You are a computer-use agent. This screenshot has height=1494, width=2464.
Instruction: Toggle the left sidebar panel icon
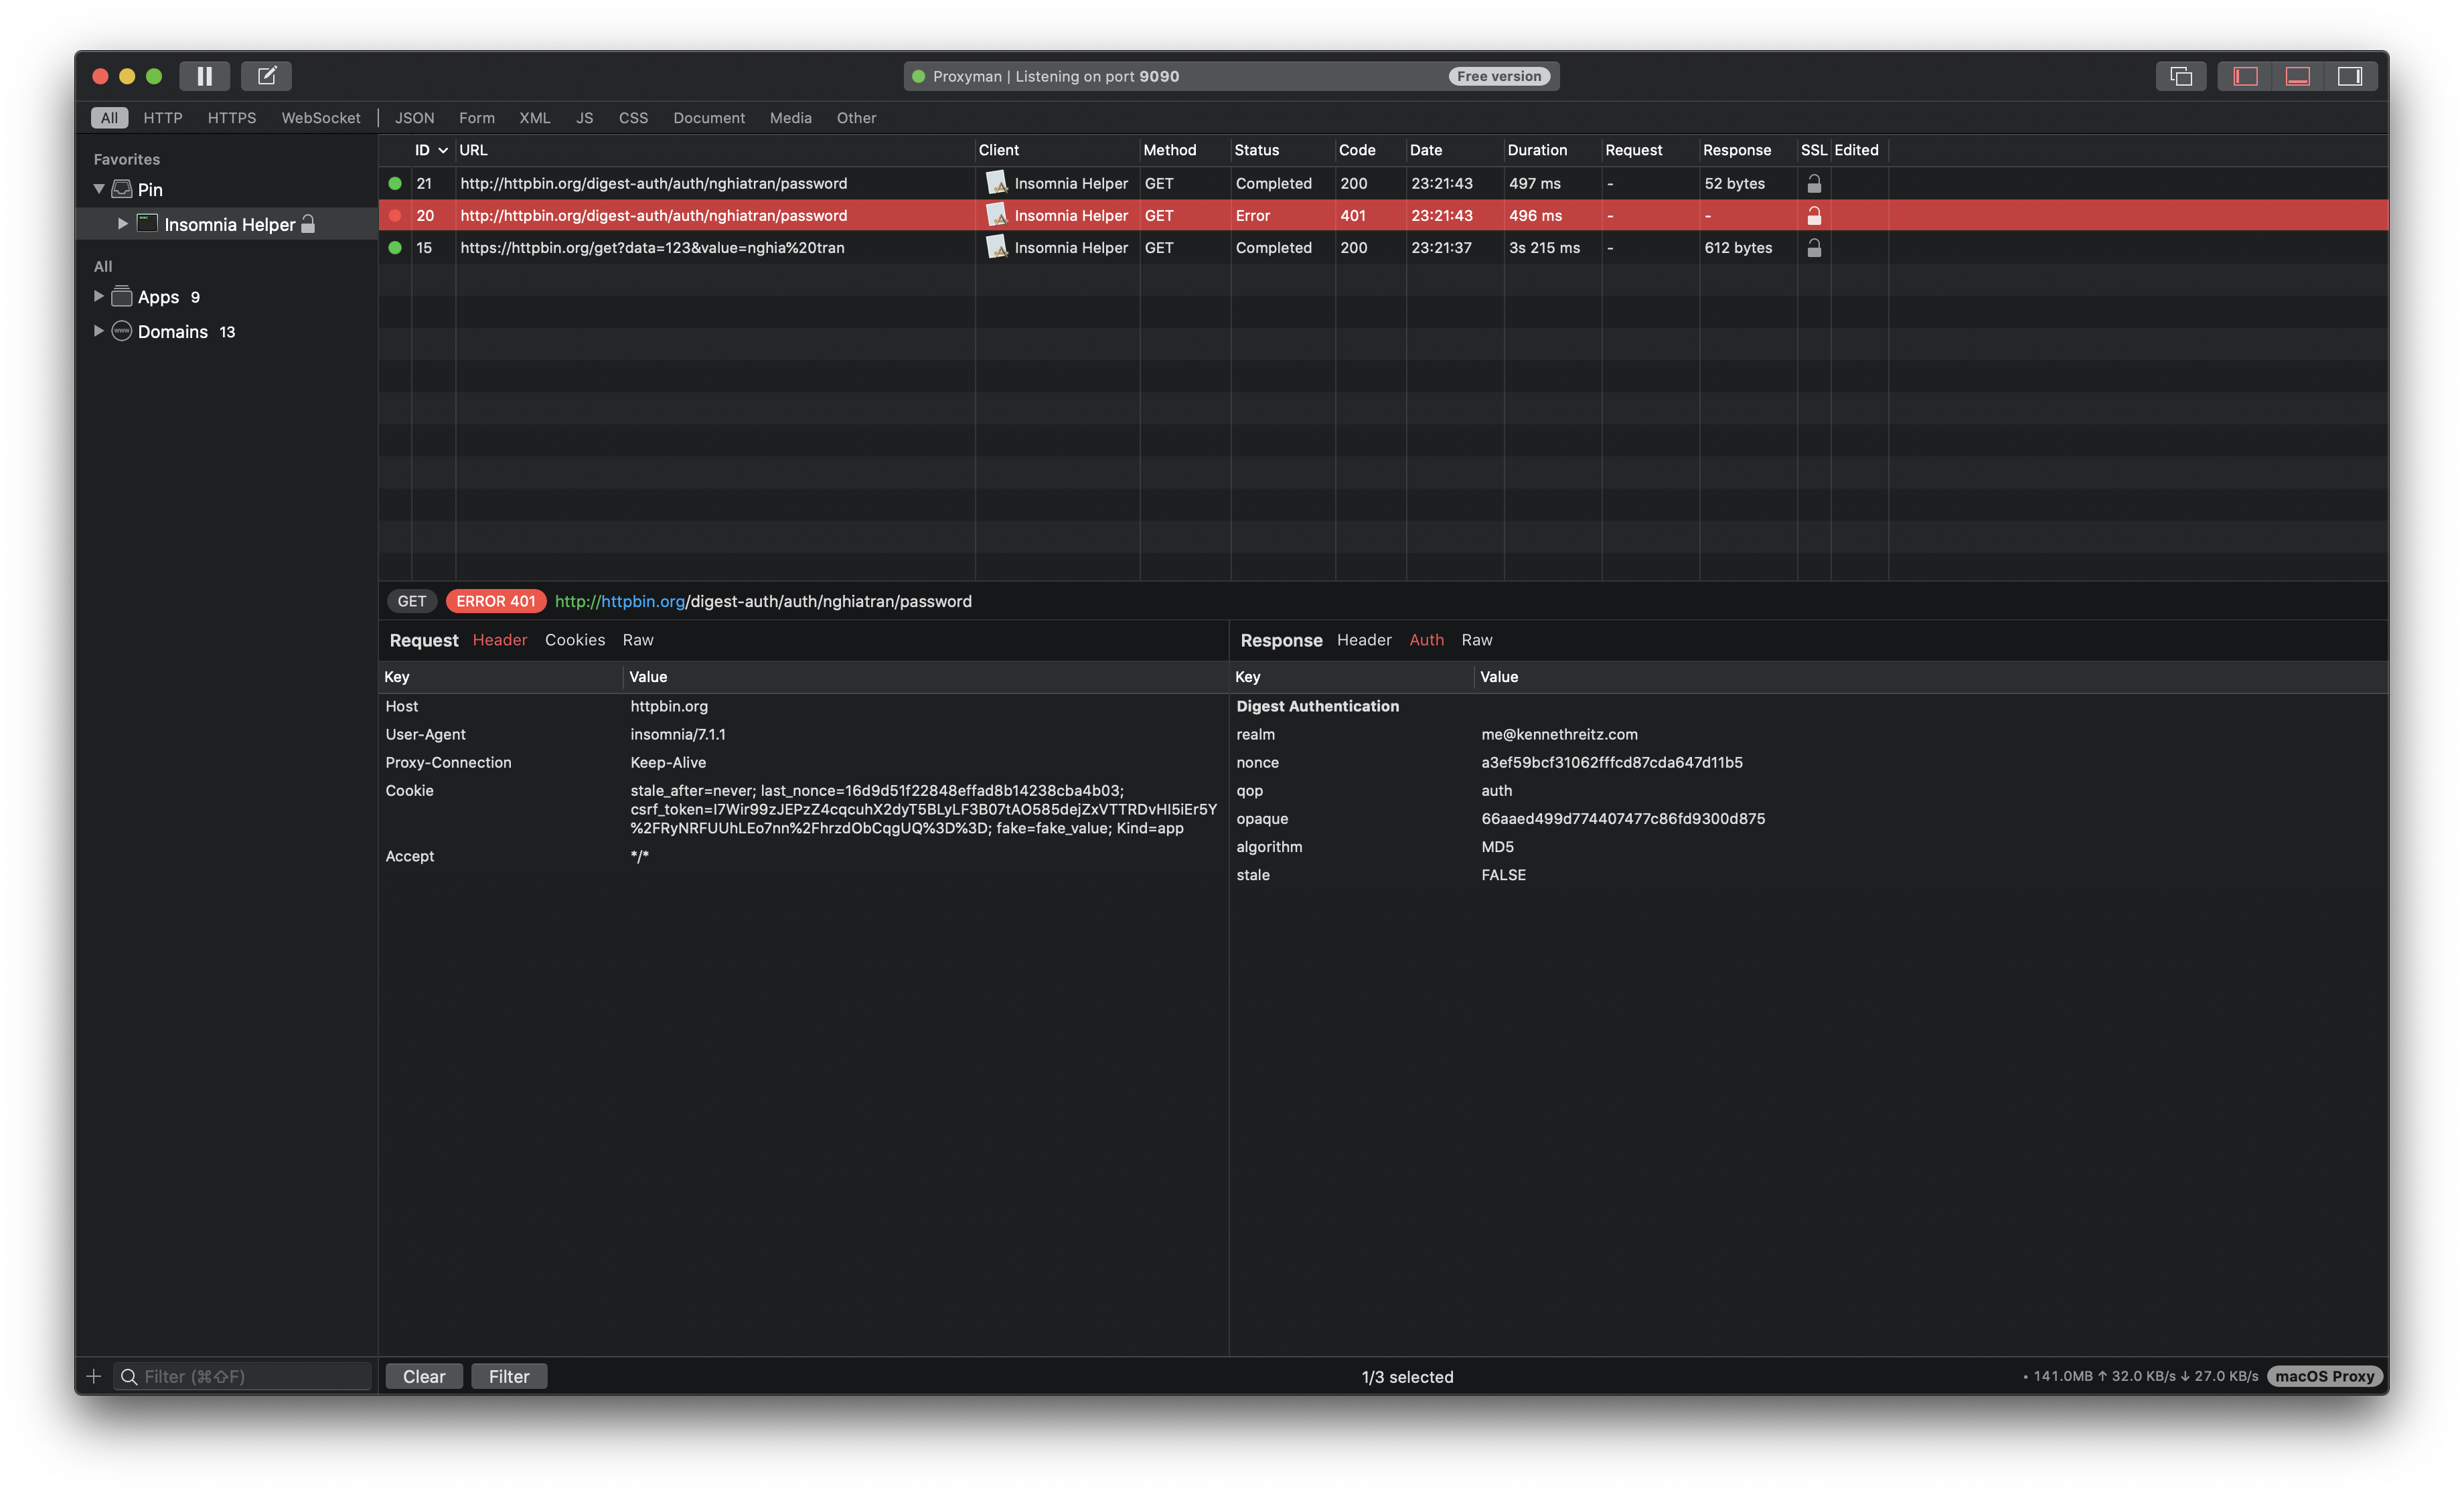click(x=2245, y=76)
